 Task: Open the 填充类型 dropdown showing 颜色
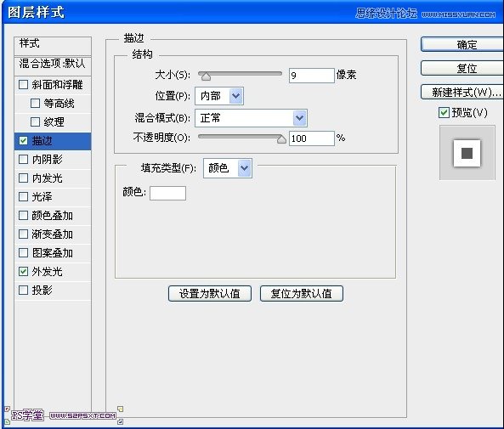228,168
